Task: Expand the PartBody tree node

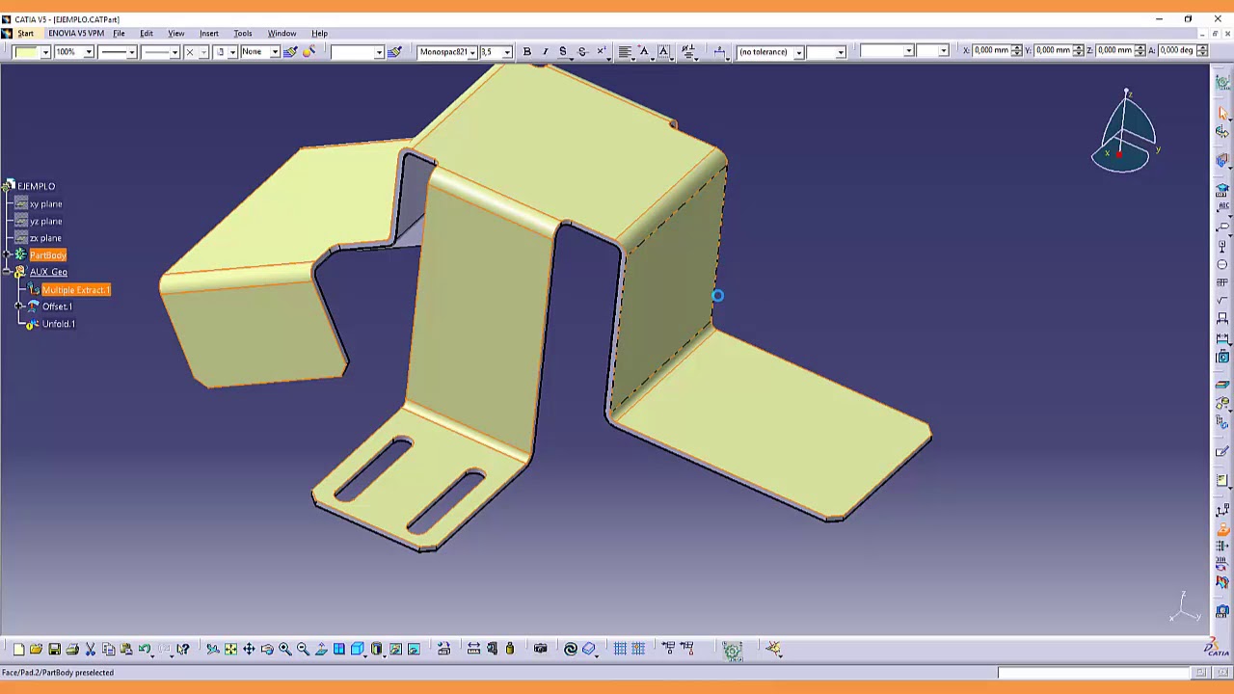Action: click(7, 255)
